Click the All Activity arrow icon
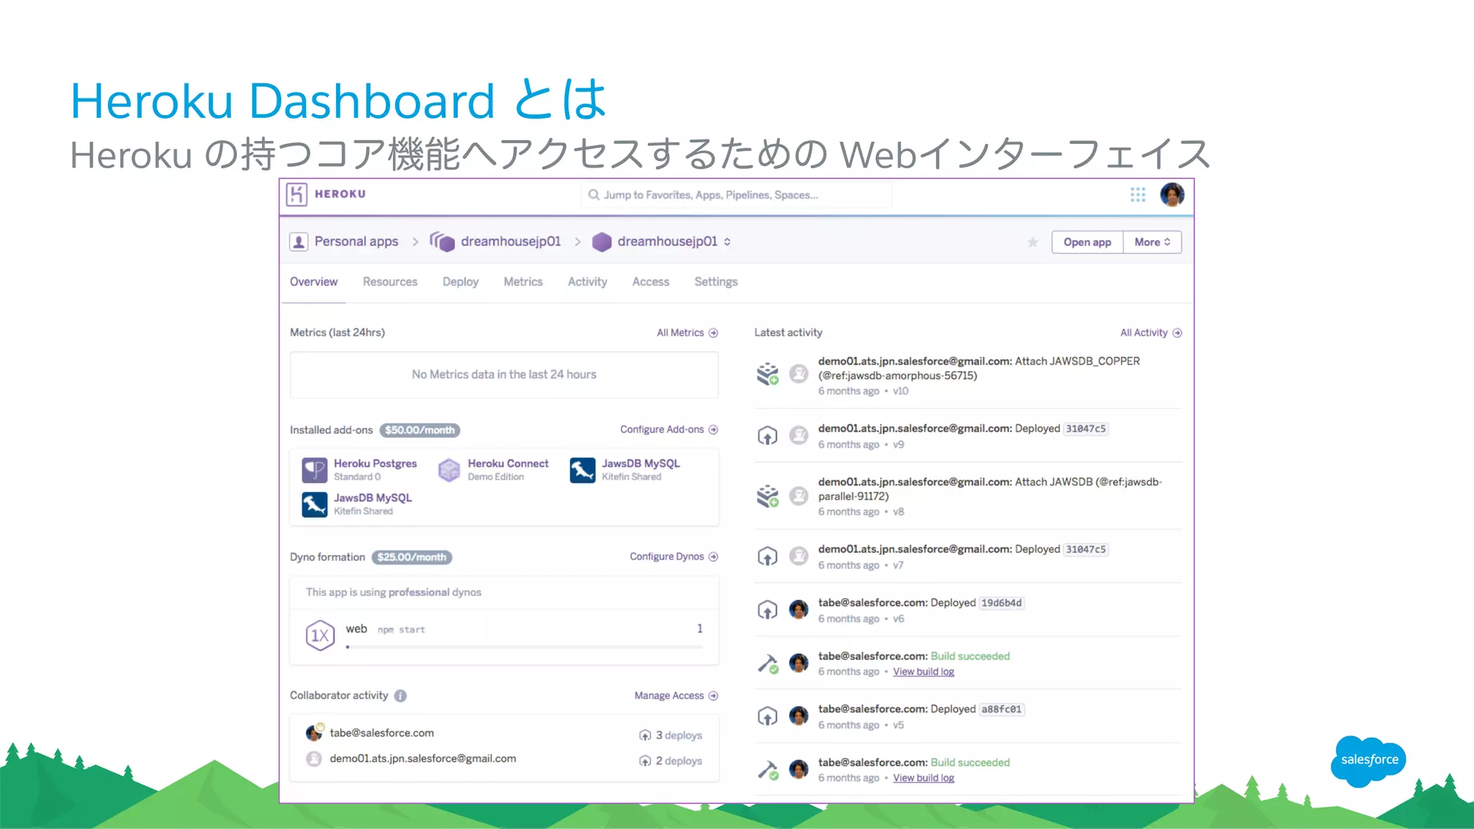This screenshot has height=829, width=1474. point(1177,333)
